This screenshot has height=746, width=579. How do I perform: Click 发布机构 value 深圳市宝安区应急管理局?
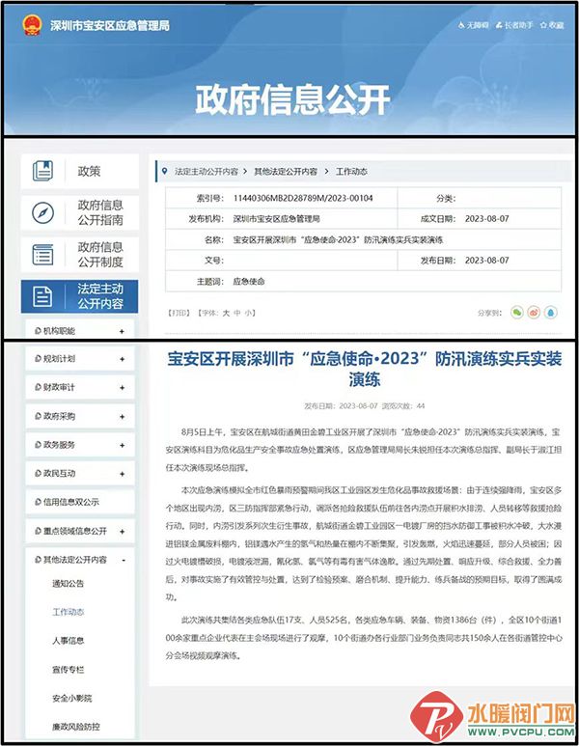[x=276, y=219]
